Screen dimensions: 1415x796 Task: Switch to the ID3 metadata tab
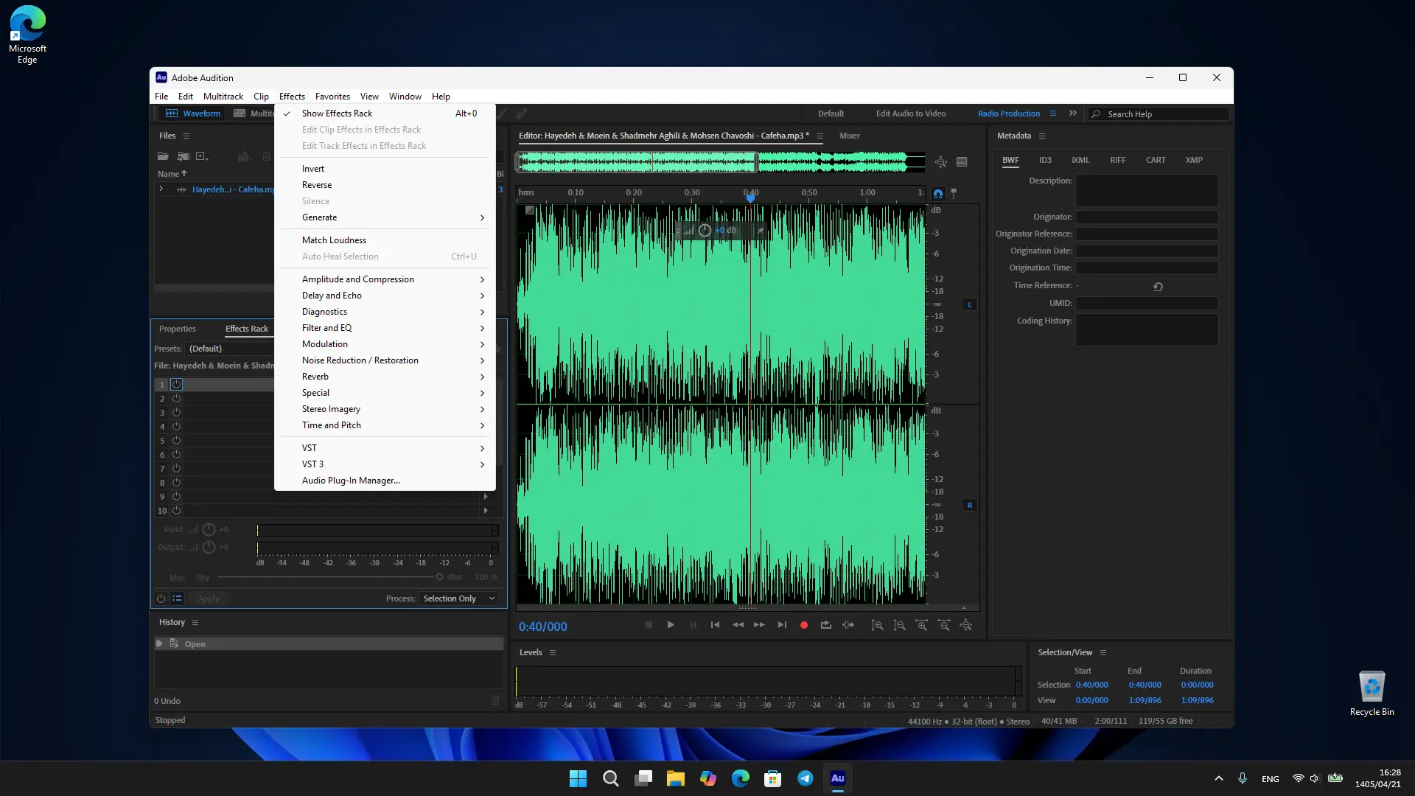[1045, 160]
